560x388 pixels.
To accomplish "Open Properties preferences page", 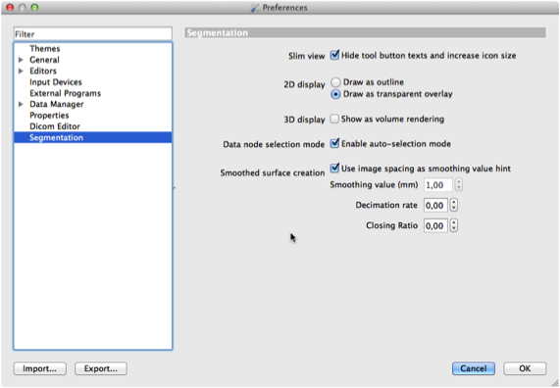I will pos(49,116).
